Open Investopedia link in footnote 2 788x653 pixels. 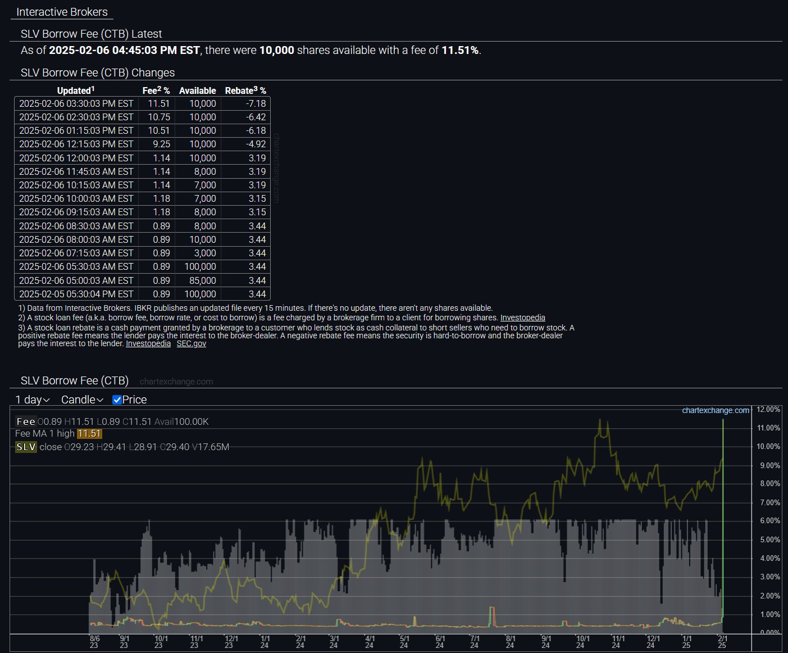tap(522, 318)
